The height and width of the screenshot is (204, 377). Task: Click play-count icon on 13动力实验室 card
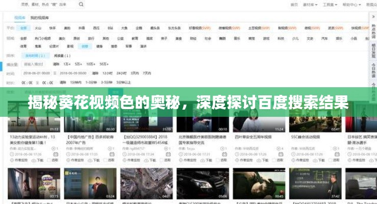[54, 148]
